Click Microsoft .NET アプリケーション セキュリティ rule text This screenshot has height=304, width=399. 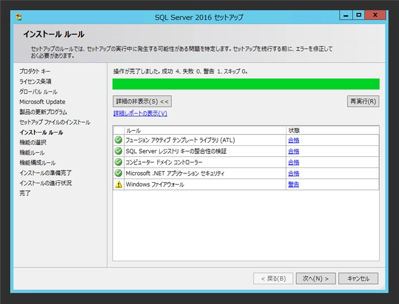pyautogui.click(x=175, y=173)
